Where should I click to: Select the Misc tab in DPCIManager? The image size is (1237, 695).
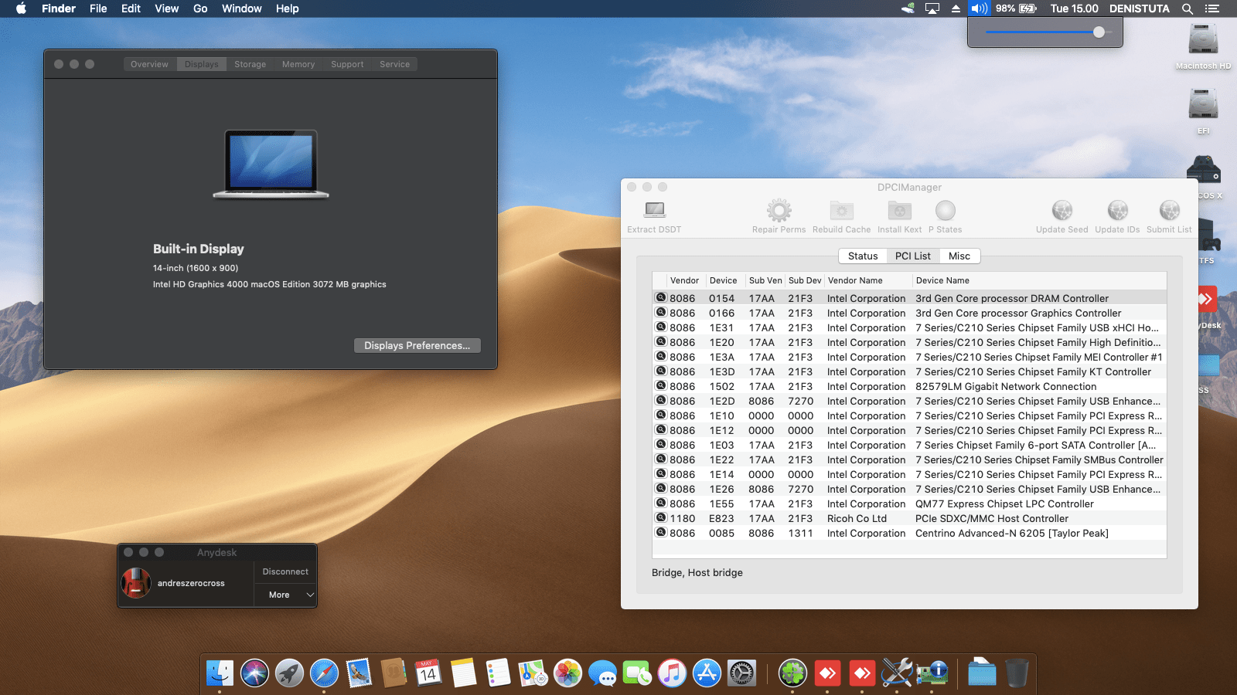click(x=959, y=256)
